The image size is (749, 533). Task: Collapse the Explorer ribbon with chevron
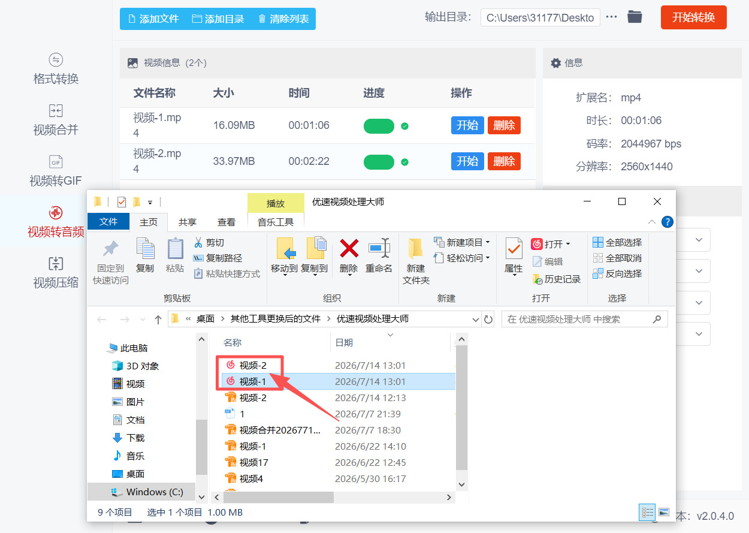652,222
